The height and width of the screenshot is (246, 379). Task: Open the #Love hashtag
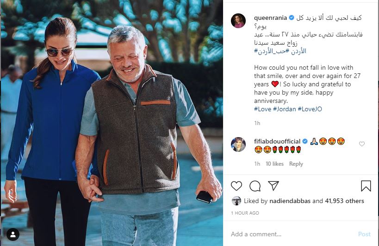pos(262,109)
